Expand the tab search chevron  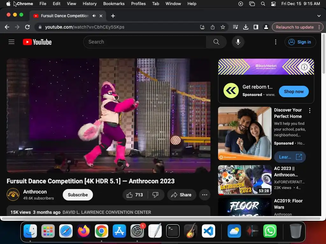(x=319, y=16)
